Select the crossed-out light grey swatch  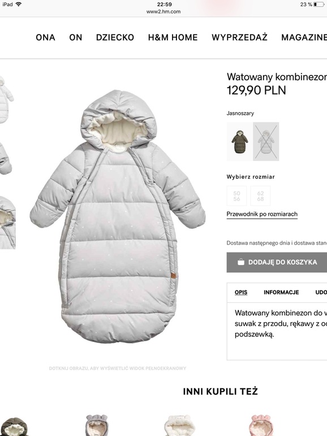[266, 142]
